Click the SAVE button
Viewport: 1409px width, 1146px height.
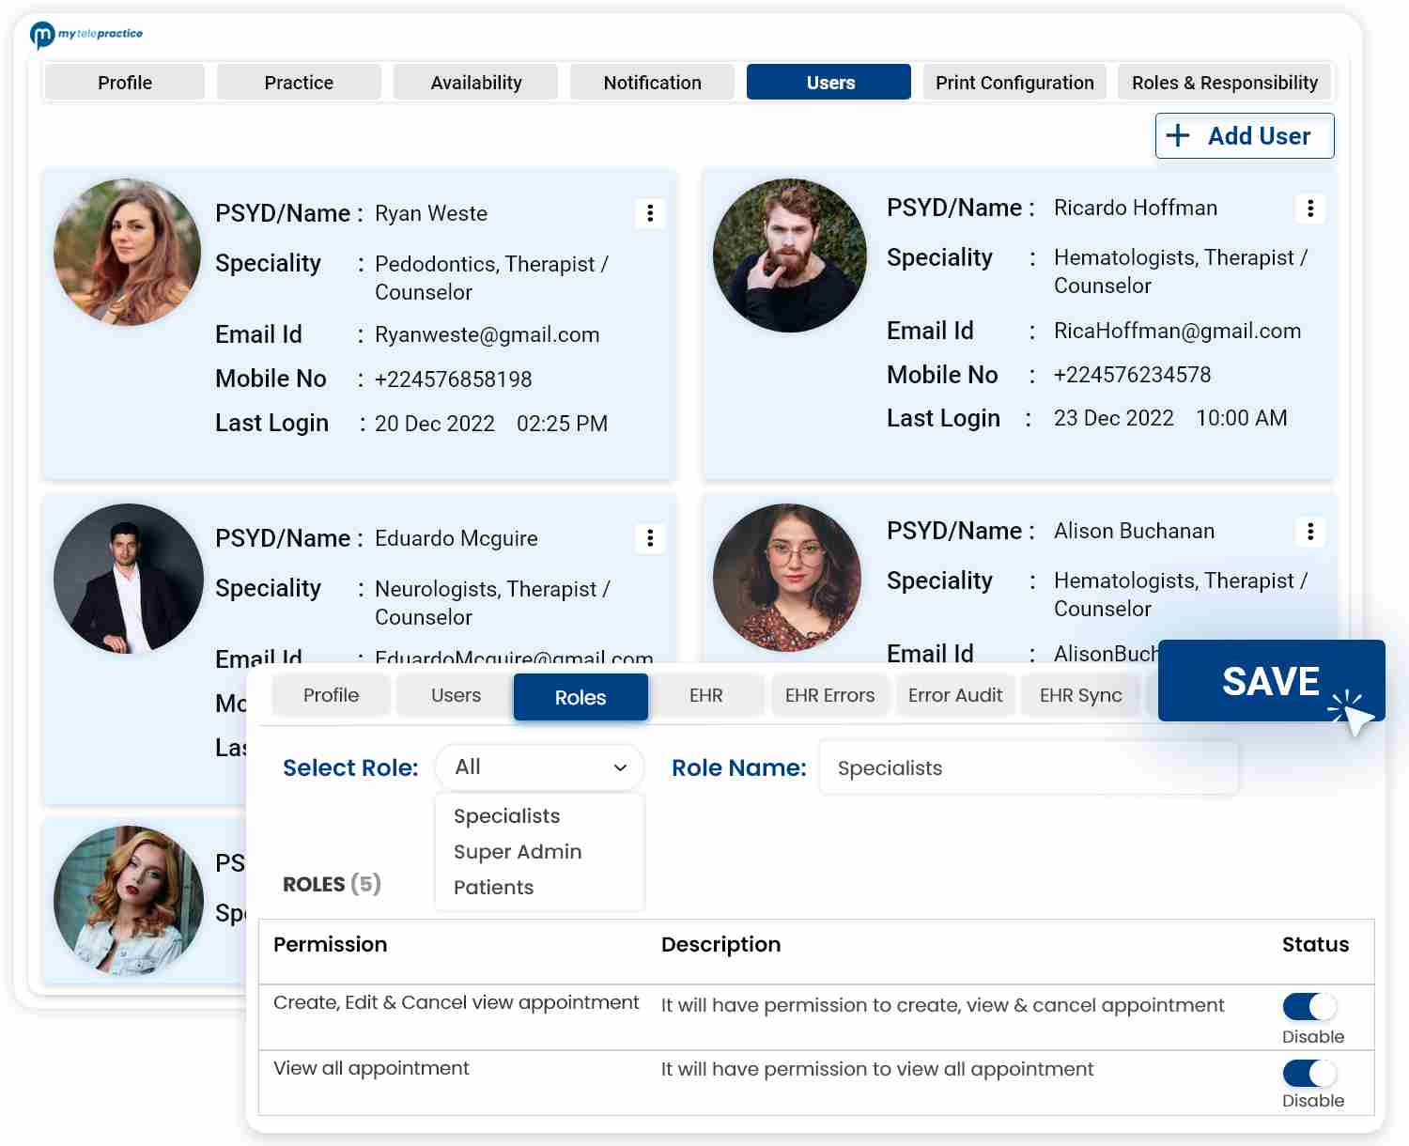tap(1270, 682)
